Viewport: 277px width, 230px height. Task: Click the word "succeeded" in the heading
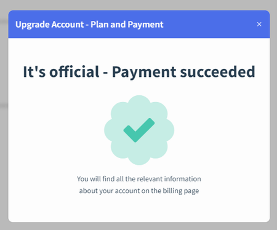(217, 72)
